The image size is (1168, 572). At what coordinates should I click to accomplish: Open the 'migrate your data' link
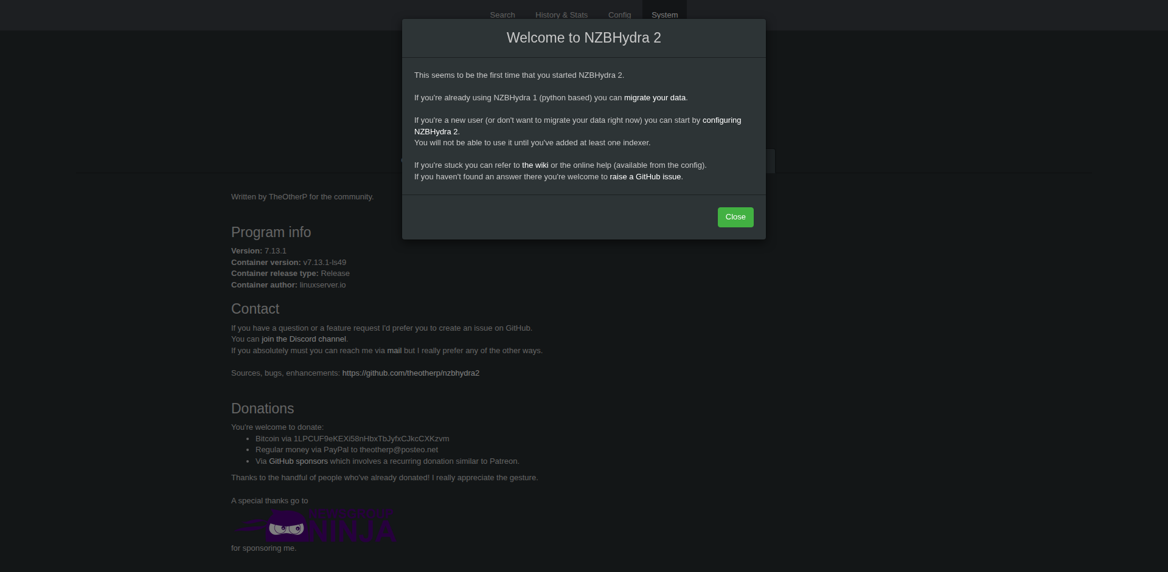click(x=655, y=98)
